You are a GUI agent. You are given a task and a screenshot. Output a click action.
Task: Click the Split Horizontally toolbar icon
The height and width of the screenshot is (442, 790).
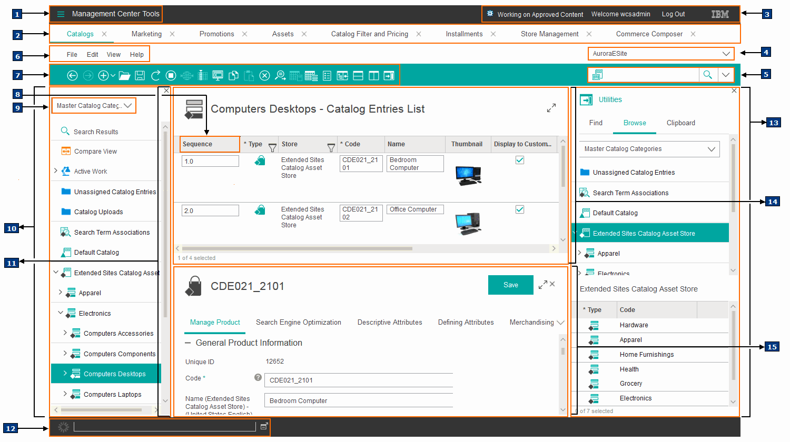tap(358, 76)
